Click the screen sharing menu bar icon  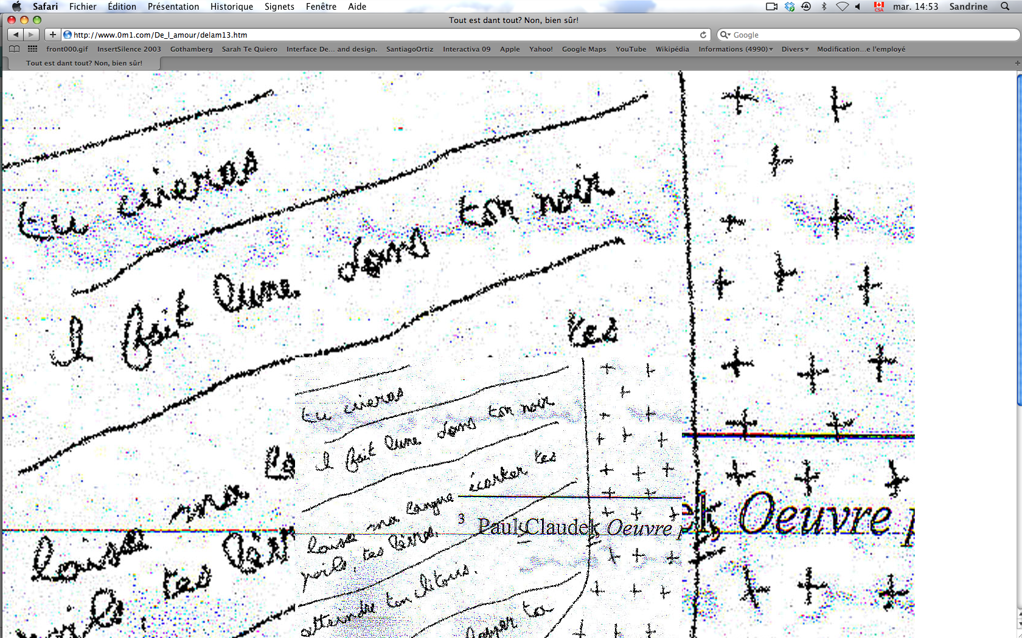pos(771,7)
